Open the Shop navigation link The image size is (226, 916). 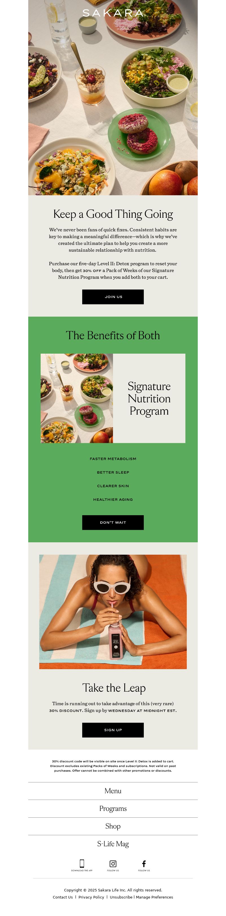pyautogui.click(x=113, y=826)
